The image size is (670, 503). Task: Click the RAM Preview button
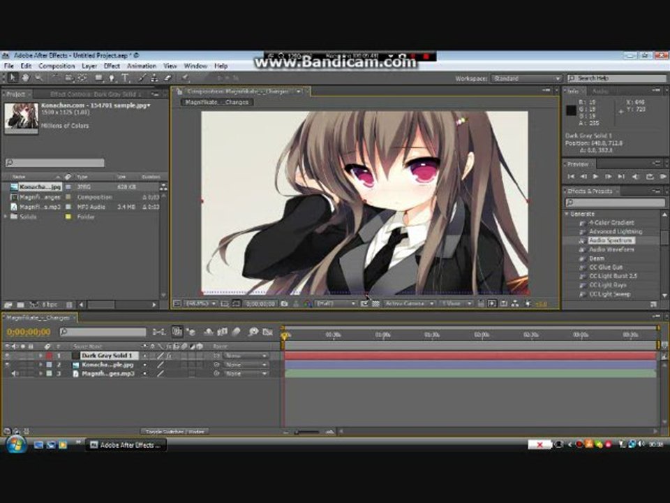(663, 176)
